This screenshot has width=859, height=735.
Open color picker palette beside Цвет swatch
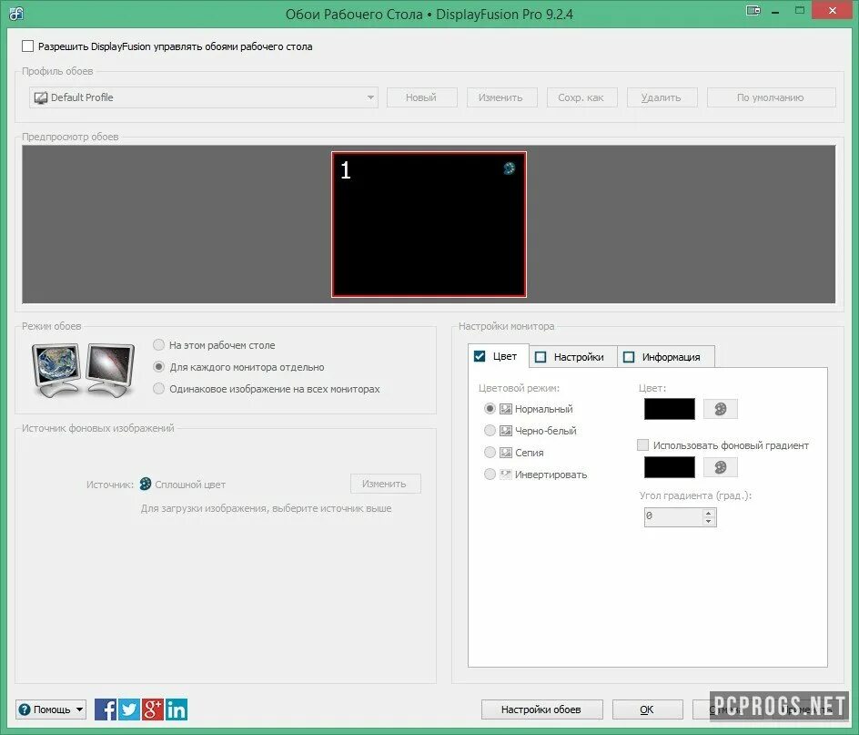pos(720,409)
